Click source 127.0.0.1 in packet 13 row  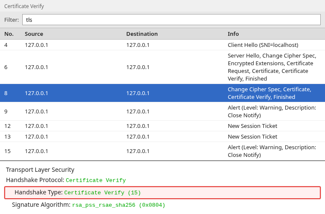tap(36, 136)
